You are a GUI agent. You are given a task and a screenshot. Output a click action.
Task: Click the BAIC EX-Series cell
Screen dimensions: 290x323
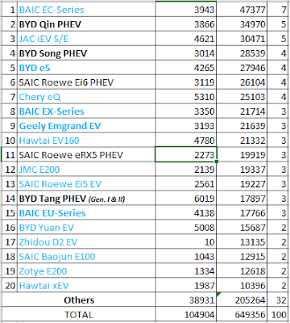pyautogui.click(x=86, y=111)
